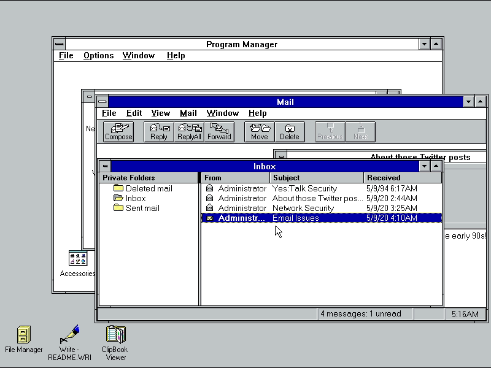Click the Received column header

(403, 178)
